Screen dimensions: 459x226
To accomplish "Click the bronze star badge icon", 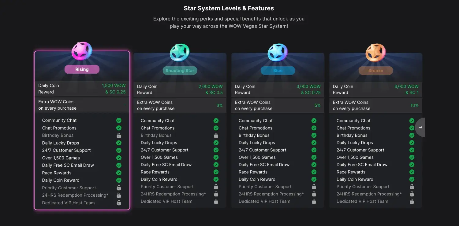I will 376,52.
